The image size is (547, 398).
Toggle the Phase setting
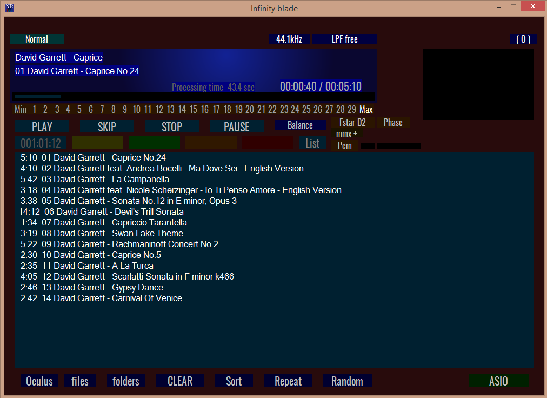(393, 123)
